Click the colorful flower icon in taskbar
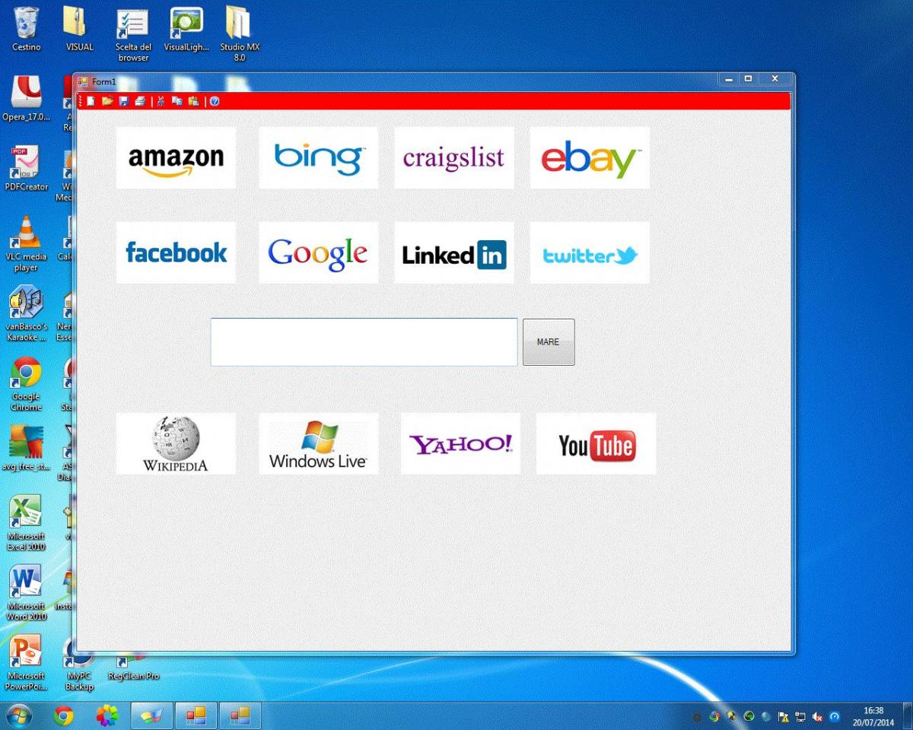The width and height of the screenshot is (913, 730). point(108,716)
